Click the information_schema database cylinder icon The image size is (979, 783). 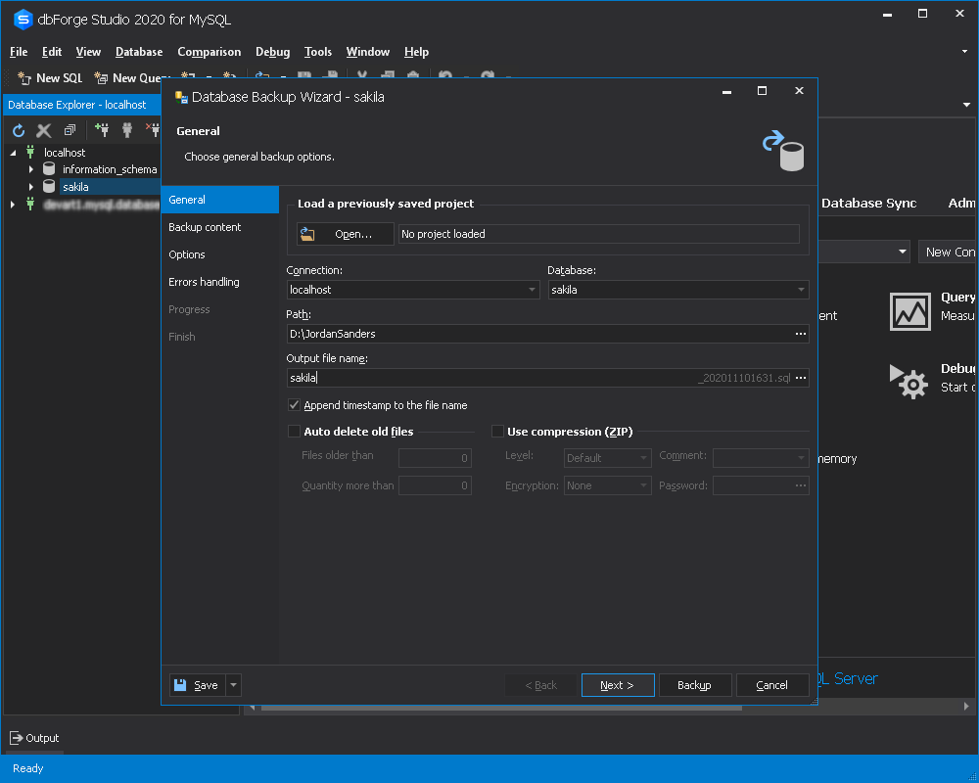(49, 168)
